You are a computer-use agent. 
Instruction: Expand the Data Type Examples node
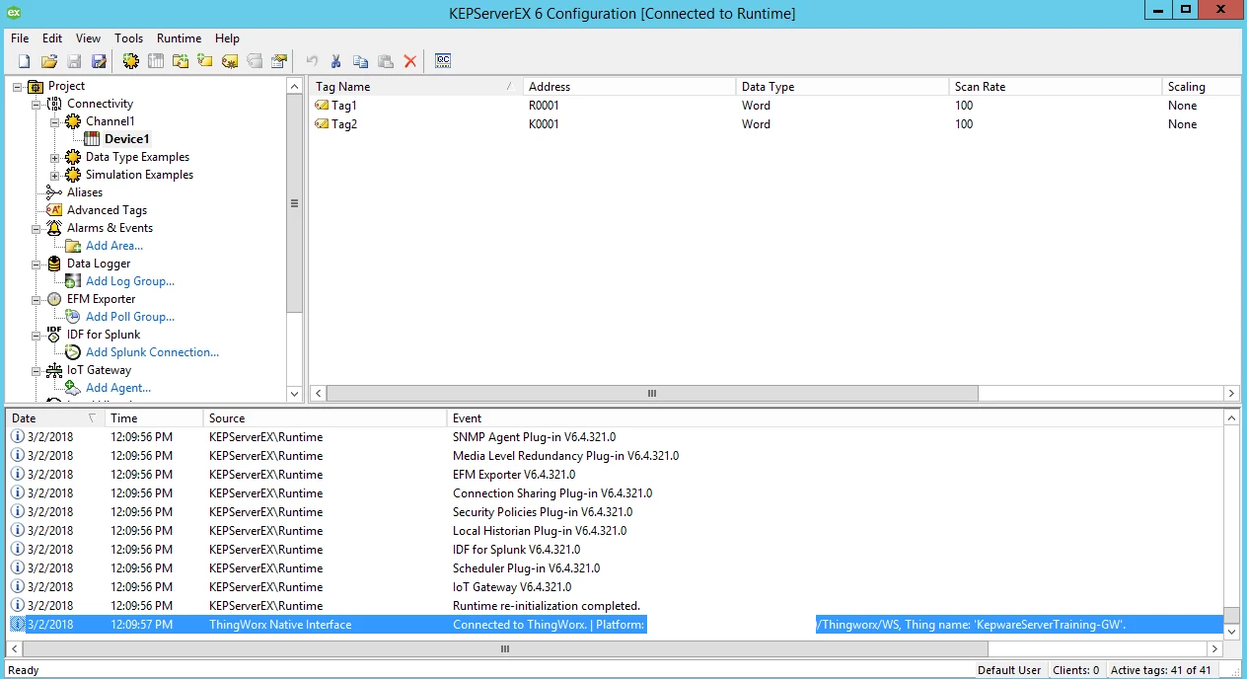tap(55, 157)
